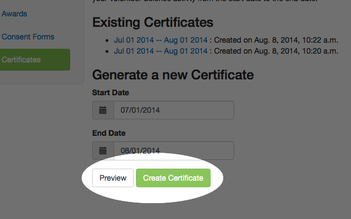Click the bullet beside the first existing certificate
This screenshot has height=219, width=351.
coord(108,41)
